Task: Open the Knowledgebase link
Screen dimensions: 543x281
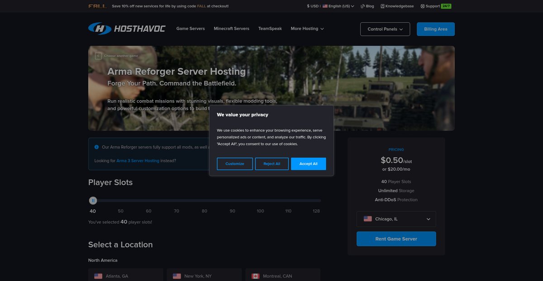Action: (x=397, y=6)
